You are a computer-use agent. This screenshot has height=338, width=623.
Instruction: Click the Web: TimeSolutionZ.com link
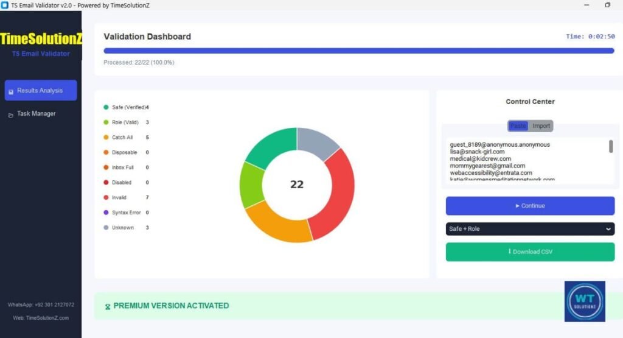point(41,318)
